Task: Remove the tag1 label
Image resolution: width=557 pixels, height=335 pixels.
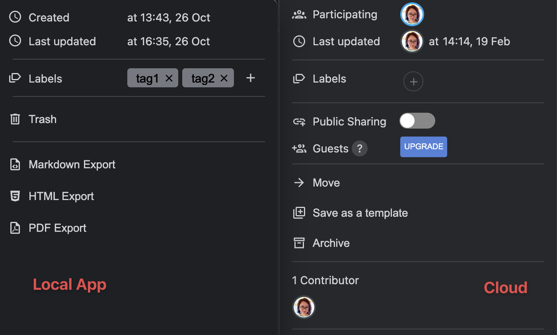Action: click(x=169, y=78)
